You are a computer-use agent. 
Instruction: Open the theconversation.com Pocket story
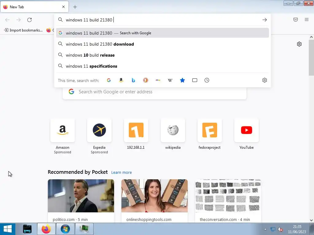coord(228,201)
